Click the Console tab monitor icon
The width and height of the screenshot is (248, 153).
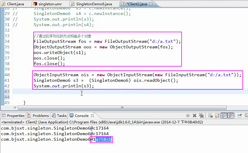tap(71, 115)
